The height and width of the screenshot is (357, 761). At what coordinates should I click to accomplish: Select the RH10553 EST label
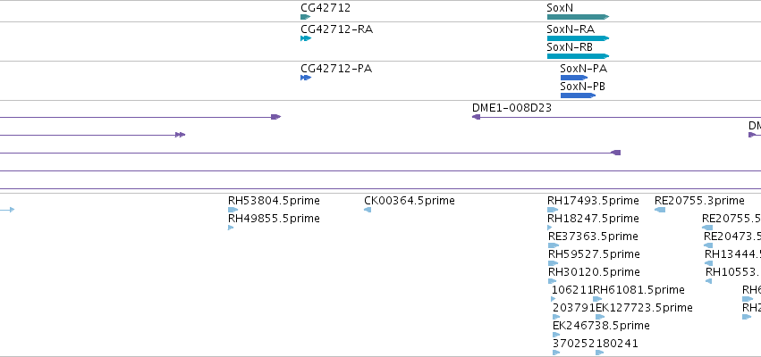(x=733, y=272)
